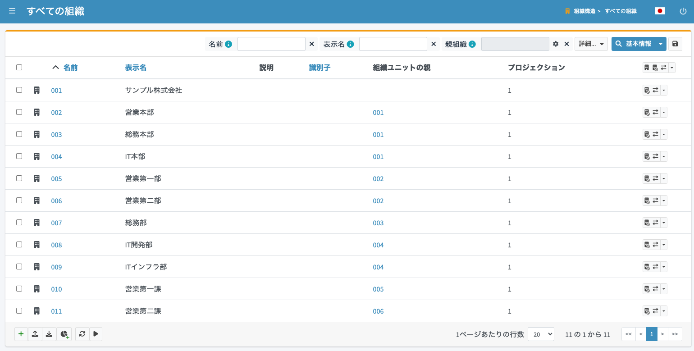Click info icon next to 表示名 filter
Image resolution: width=694 pixels, height=351 pixels.
[350, 44]
